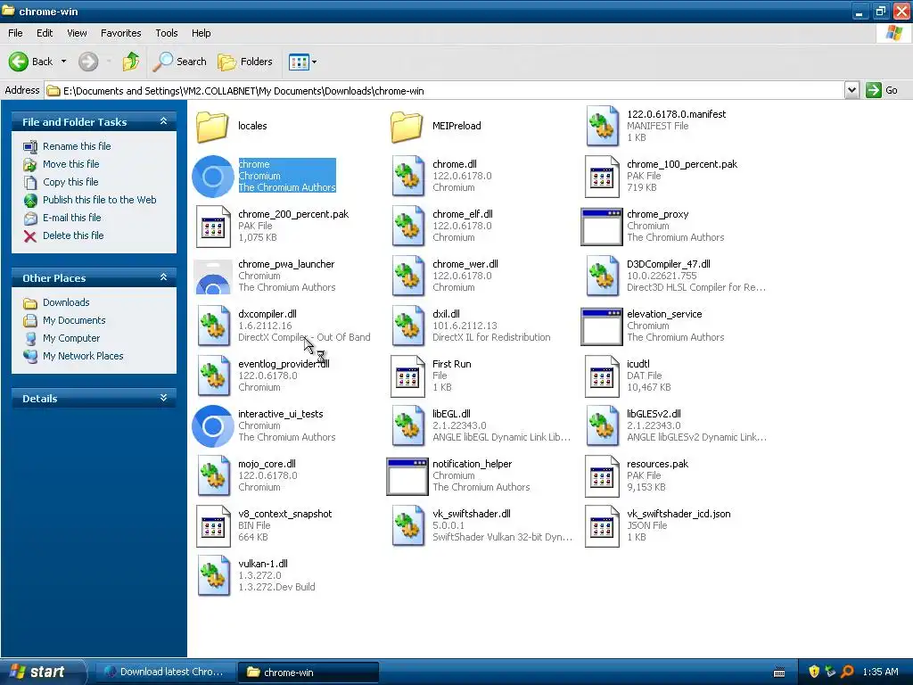Select the libGLESv2.dll file icon
Image resolution: width=913 pixels, height=685 pixels.
click(602, 426)
